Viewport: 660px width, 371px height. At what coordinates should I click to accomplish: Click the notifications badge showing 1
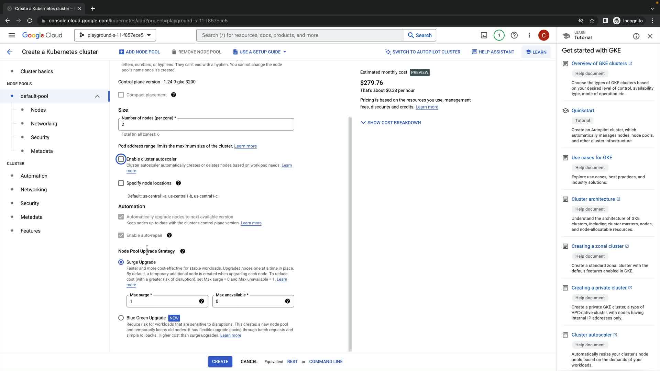tap(499, 35)
